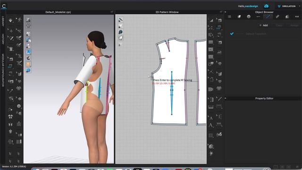Select the round Button tool in the 3D toolbar
The image size is (302, 170).
pos(19,106)
